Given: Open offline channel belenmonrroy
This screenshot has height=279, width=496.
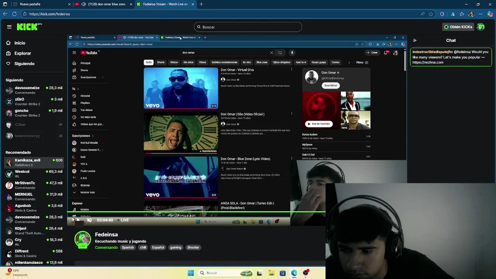Looking at the screenshot, I should tap(34, 136).
